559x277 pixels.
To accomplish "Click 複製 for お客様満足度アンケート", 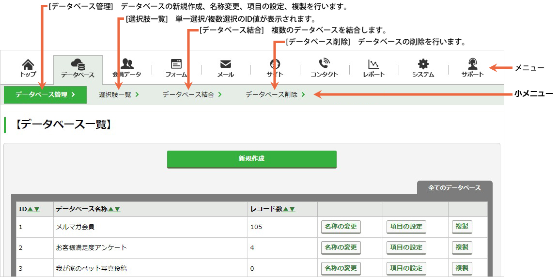I will [x=462, y=247].
